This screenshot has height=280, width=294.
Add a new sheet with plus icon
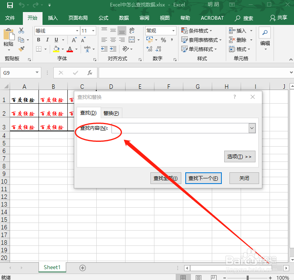[83, 268]
